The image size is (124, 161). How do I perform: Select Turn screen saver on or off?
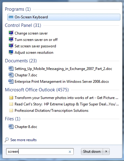coord(36,40)
